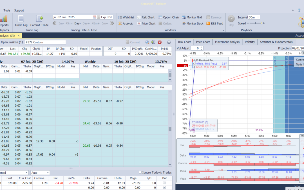Expand the #379 Custom position dropdown
This screenshot has width=304, height=190.
click(x=64, y=42)
